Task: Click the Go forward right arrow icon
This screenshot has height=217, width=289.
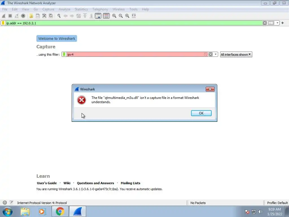Action: (x=72, y=16)
